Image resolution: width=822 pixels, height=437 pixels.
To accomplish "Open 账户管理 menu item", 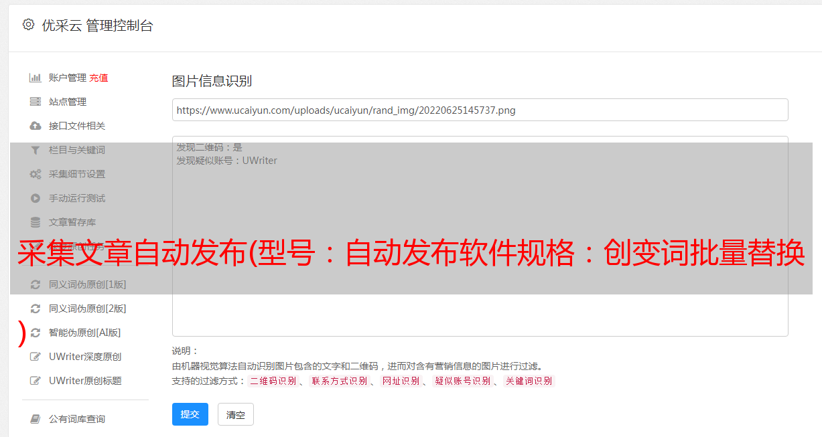I will coord(68,78).
